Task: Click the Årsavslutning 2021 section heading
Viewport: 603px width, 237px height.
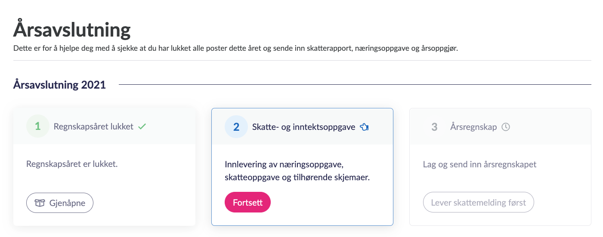Action: tap(59, 85)
